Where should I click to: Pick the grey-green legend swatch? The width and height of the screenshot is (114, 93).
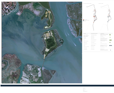83,21
